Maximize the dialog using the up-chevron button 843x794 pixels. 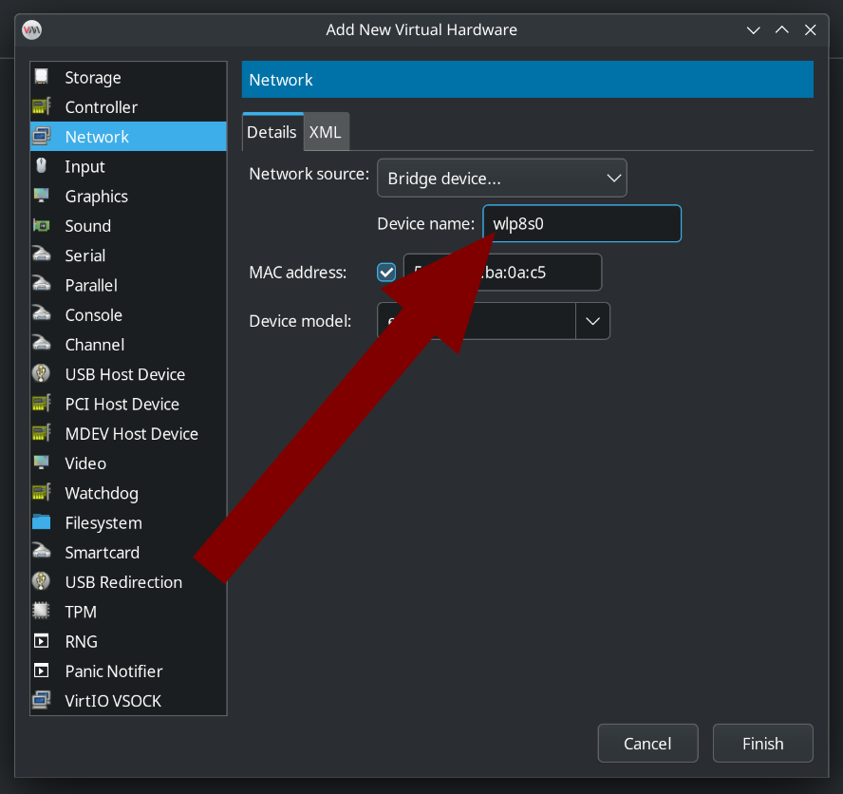coord(781,30)
